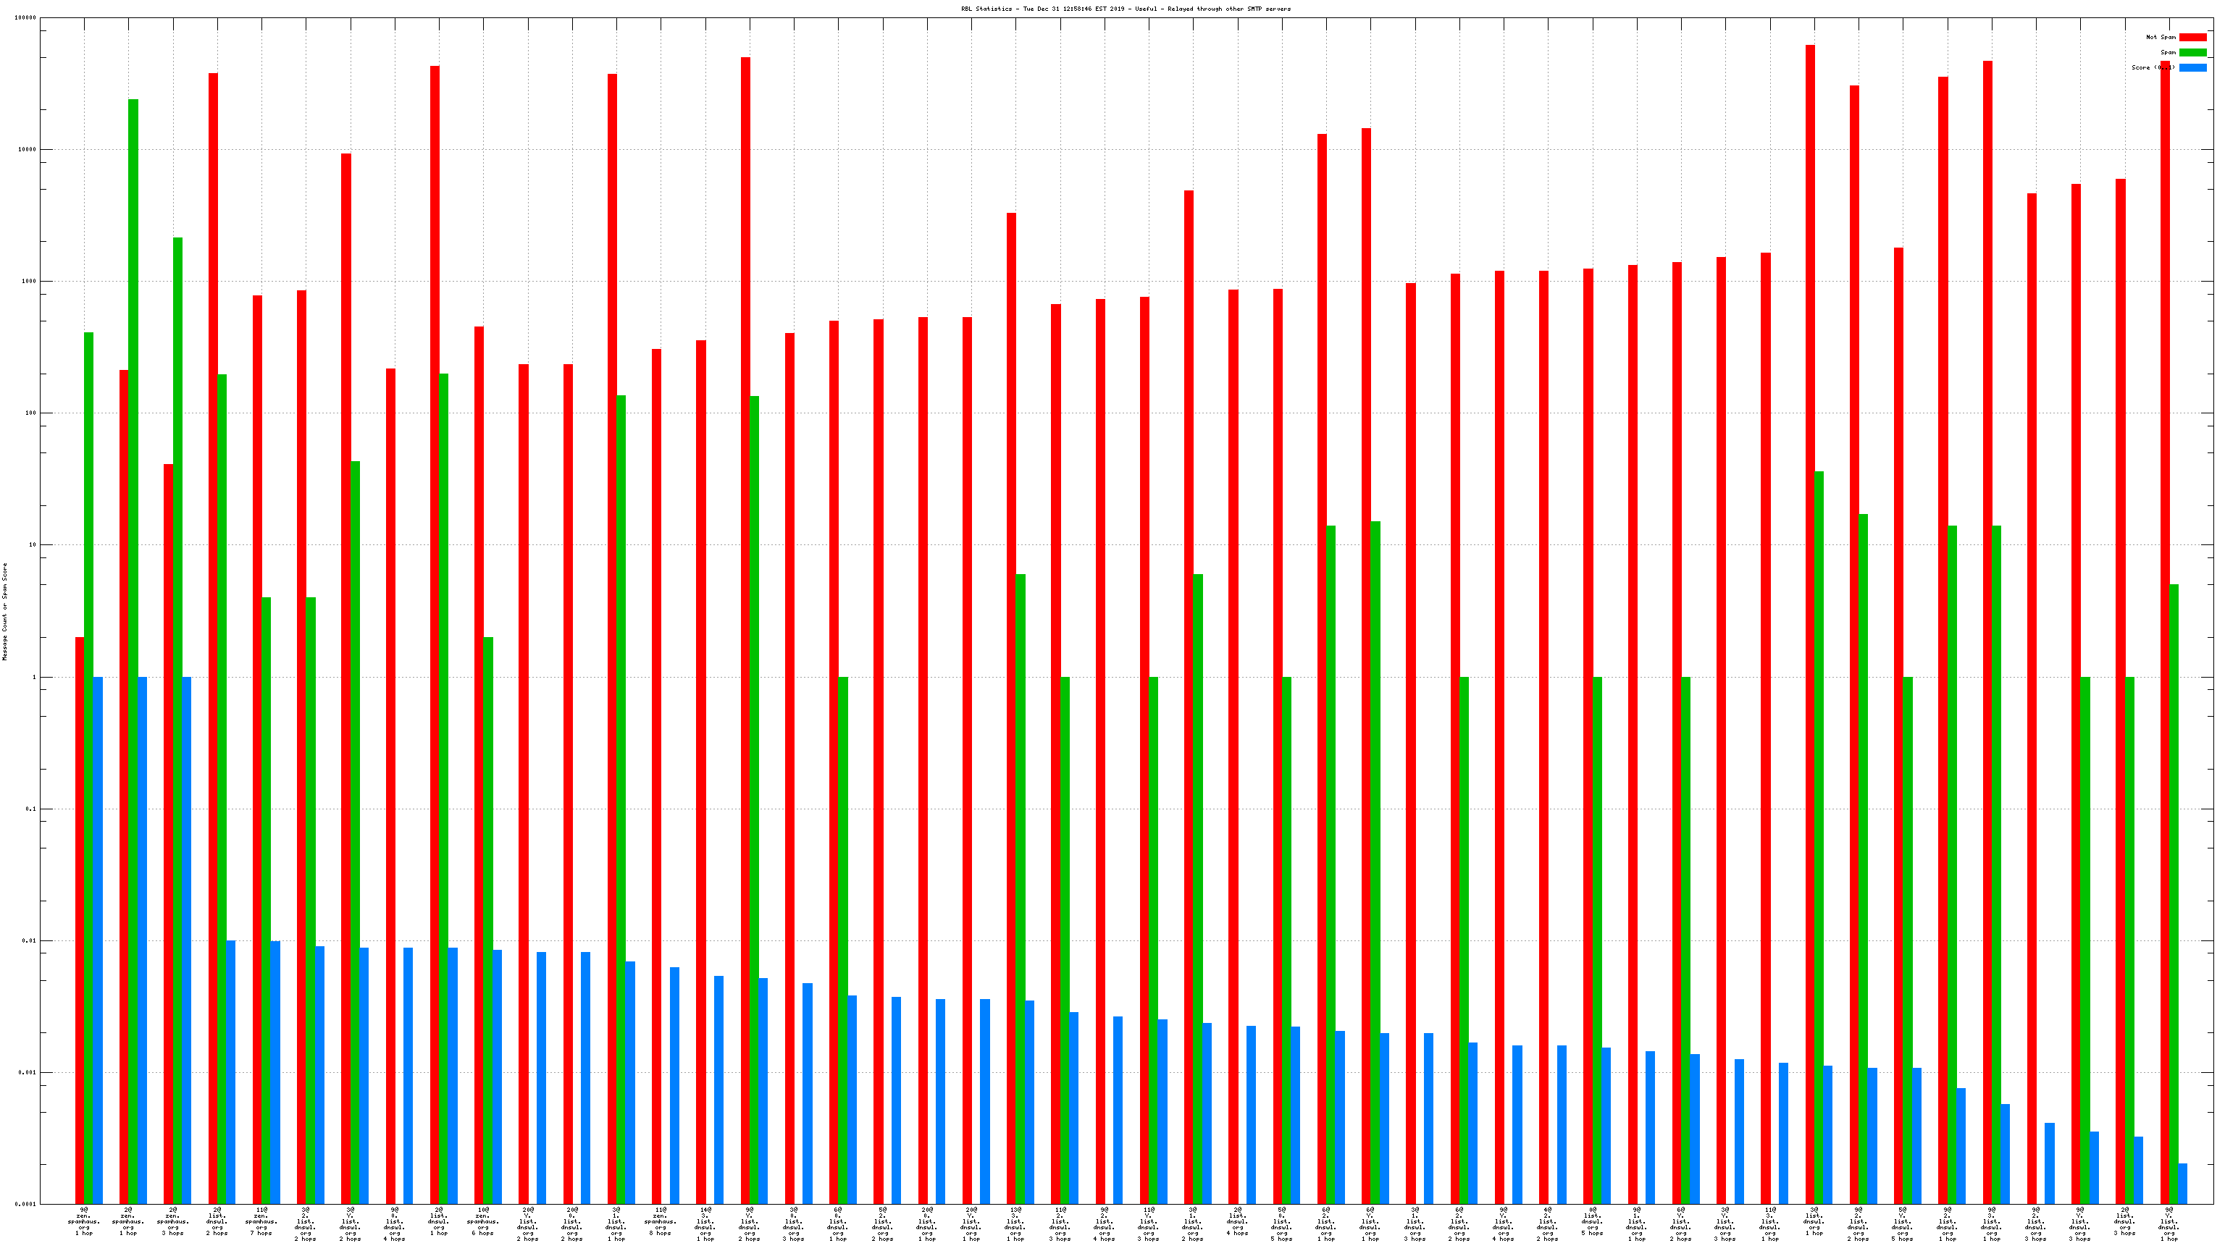
Task: Click the 0.01 y-axis tick label
Action: tap(30, 941)
